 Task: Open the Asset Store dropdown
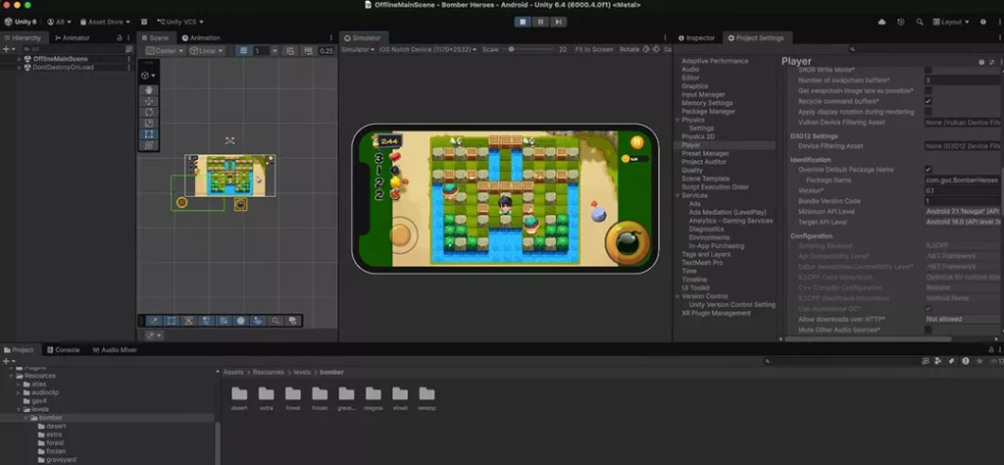(104, 22)
